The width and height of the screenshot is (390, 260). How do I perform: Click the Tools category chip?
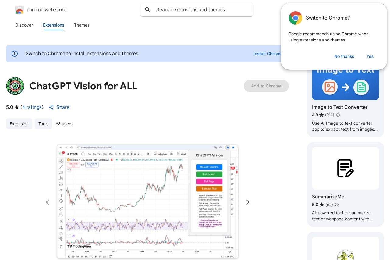coord(43,124)
